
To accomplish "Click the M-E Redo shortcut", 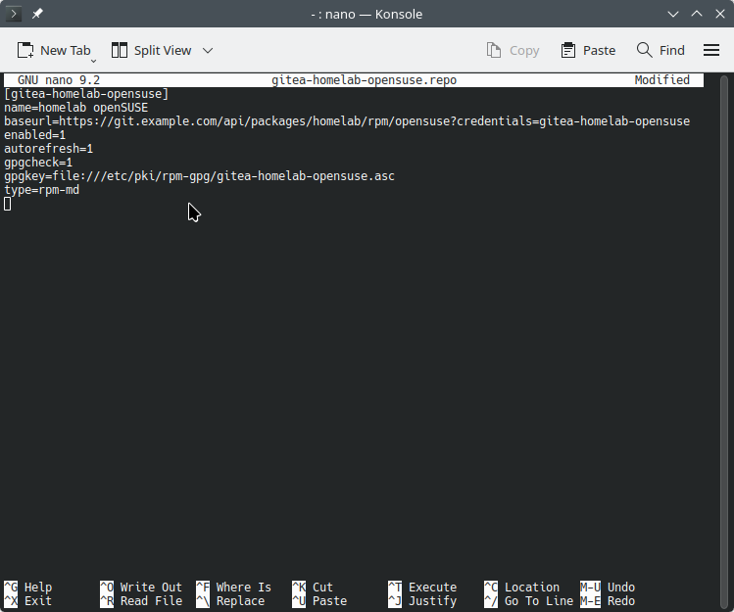I will (x=608, y=601).
